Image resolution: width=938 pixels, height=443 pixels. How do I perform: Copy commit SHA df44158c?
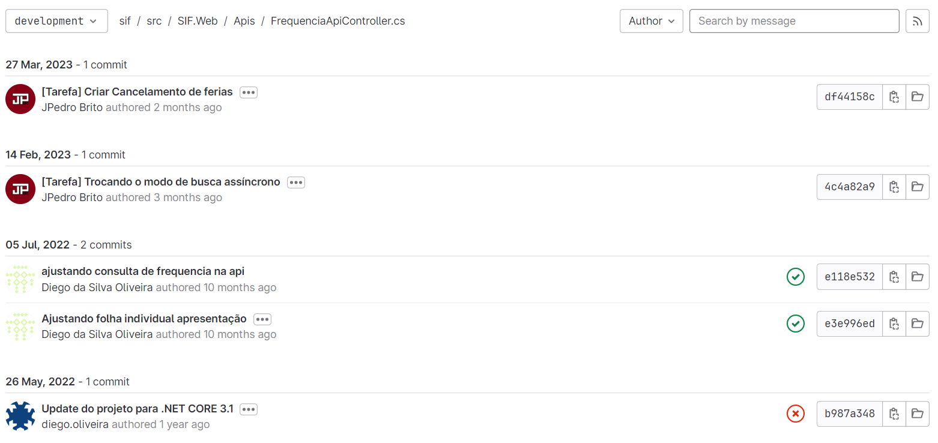894,97
